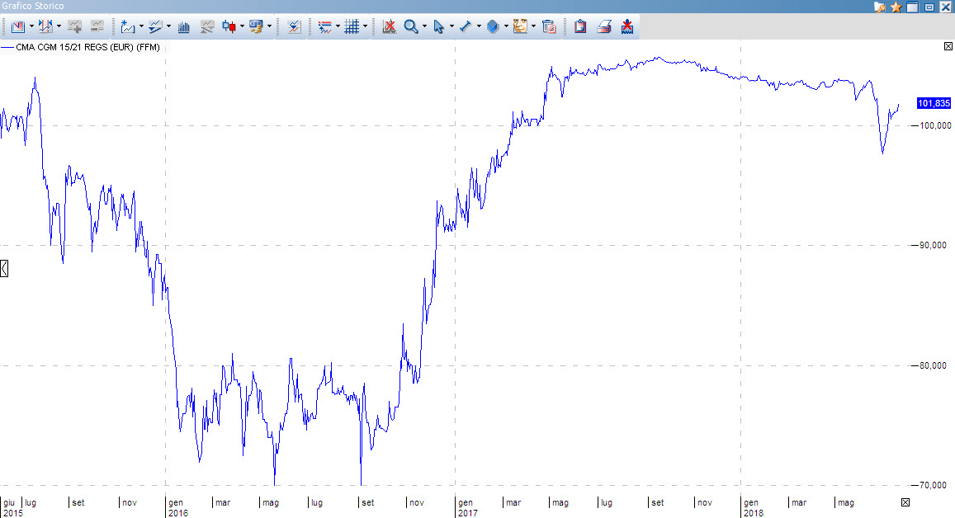Select the trend line drawing tool
Viewport: 955px width, 518px height.
coord(466,26)
